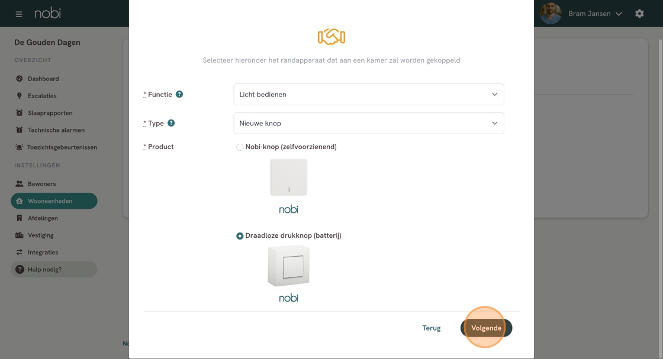
Task: Click the Slaaprapporten alarm icon
Action: pyautogui.click(x=19, y=113)
